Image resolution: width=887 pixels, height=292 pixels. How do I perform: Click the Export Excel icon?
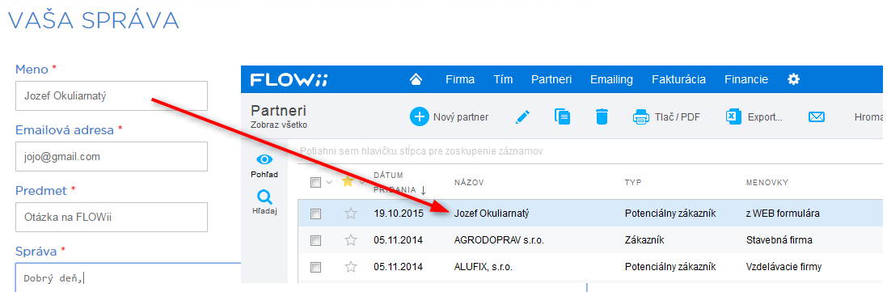click(733, 117)
